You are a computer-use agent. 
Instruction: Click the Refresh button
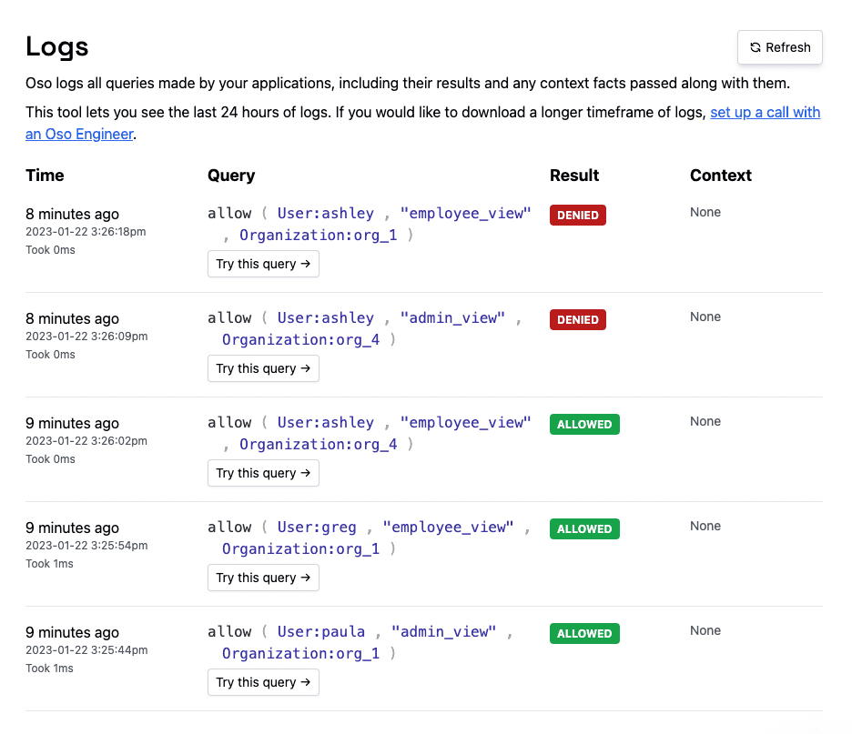(779, 47)
